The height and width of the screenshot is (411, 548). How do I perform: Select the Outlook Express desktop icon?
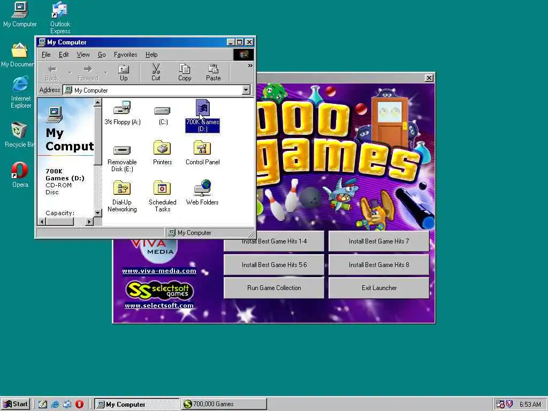[x=60, y=18]
